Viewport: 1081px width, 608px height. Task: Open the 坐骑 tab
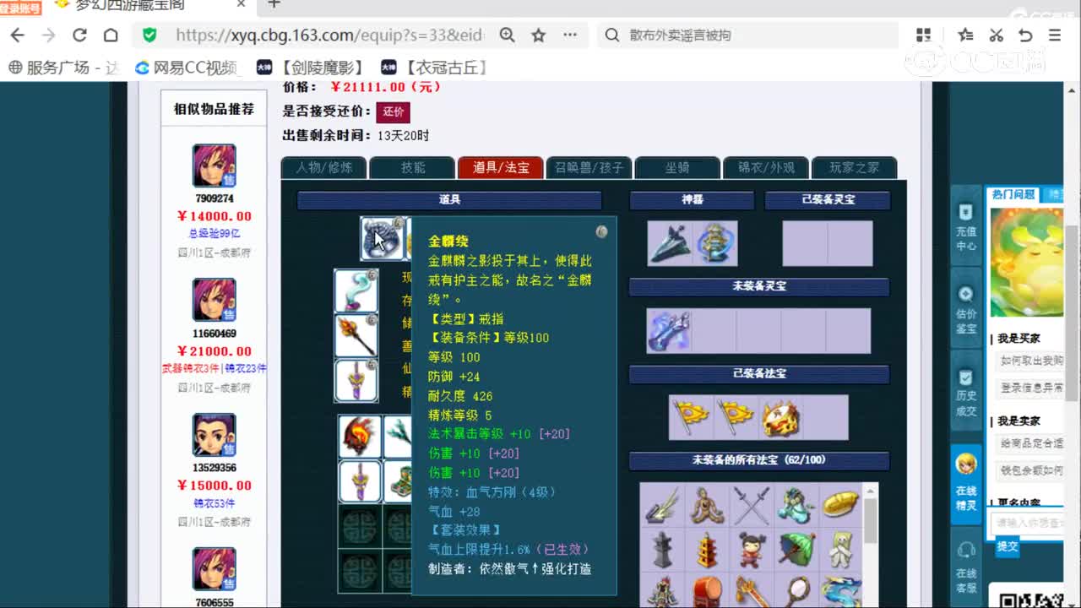coord(676,168)
